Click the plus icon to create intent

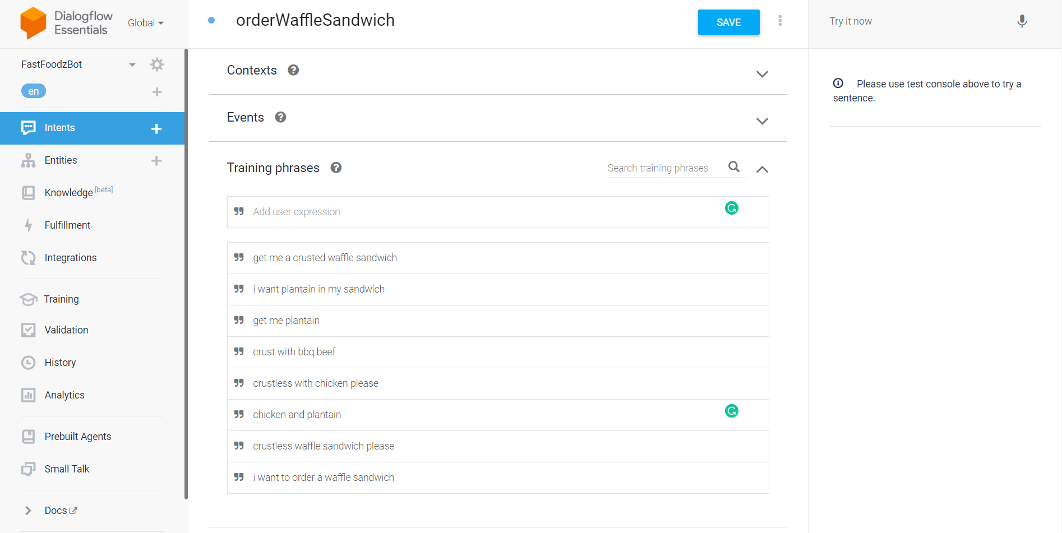(156, 128)
